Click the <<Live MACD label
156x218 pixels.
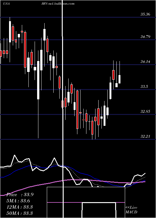(x=131, y=210)
